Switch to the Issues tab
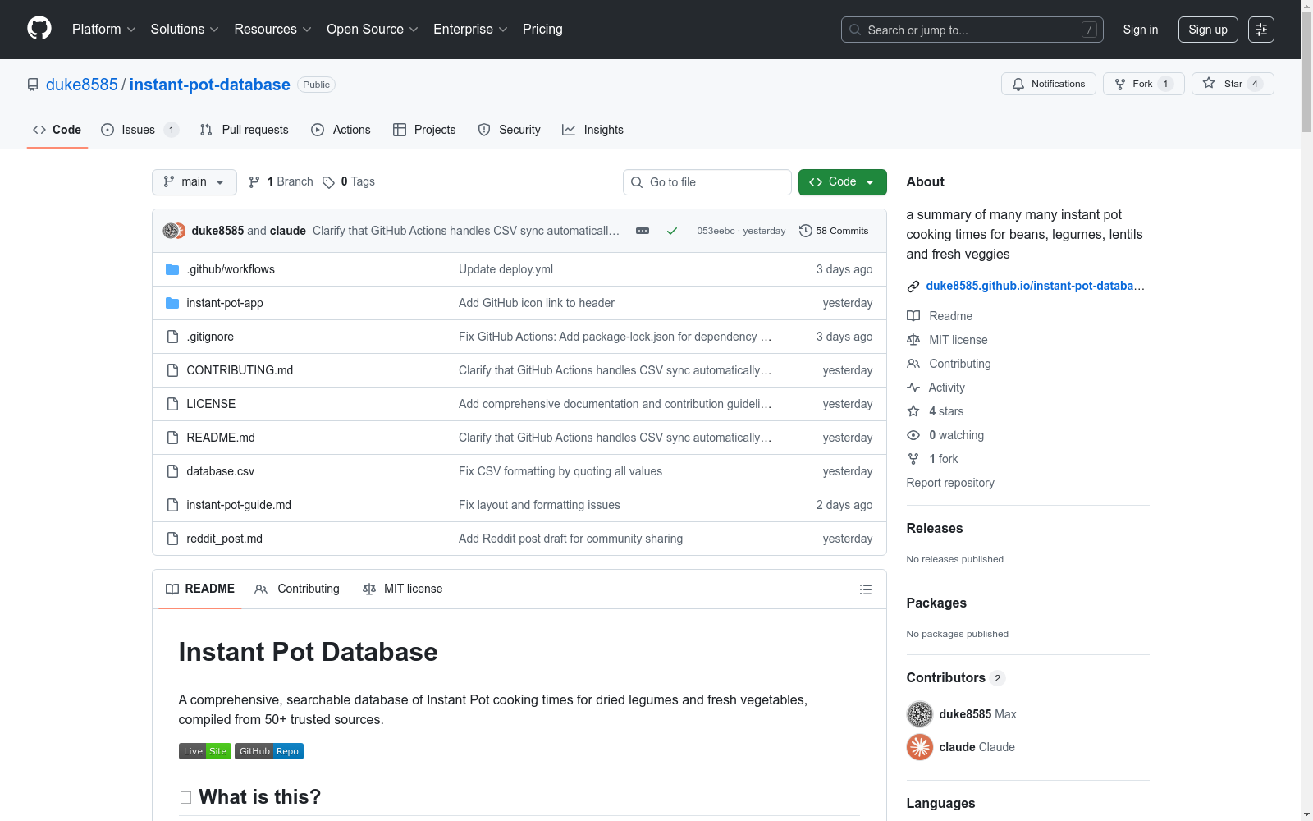The width and height of the screenshot is (1313, 821). [x=140, y=130]
